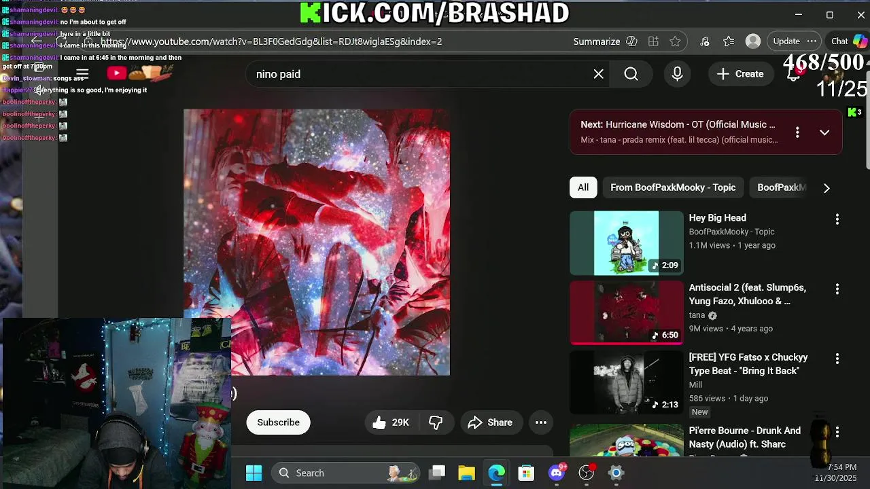Screen dimensions: 870x489
Task: Open Drunk And Nasty thumbnail
Action: click(626, 440)
